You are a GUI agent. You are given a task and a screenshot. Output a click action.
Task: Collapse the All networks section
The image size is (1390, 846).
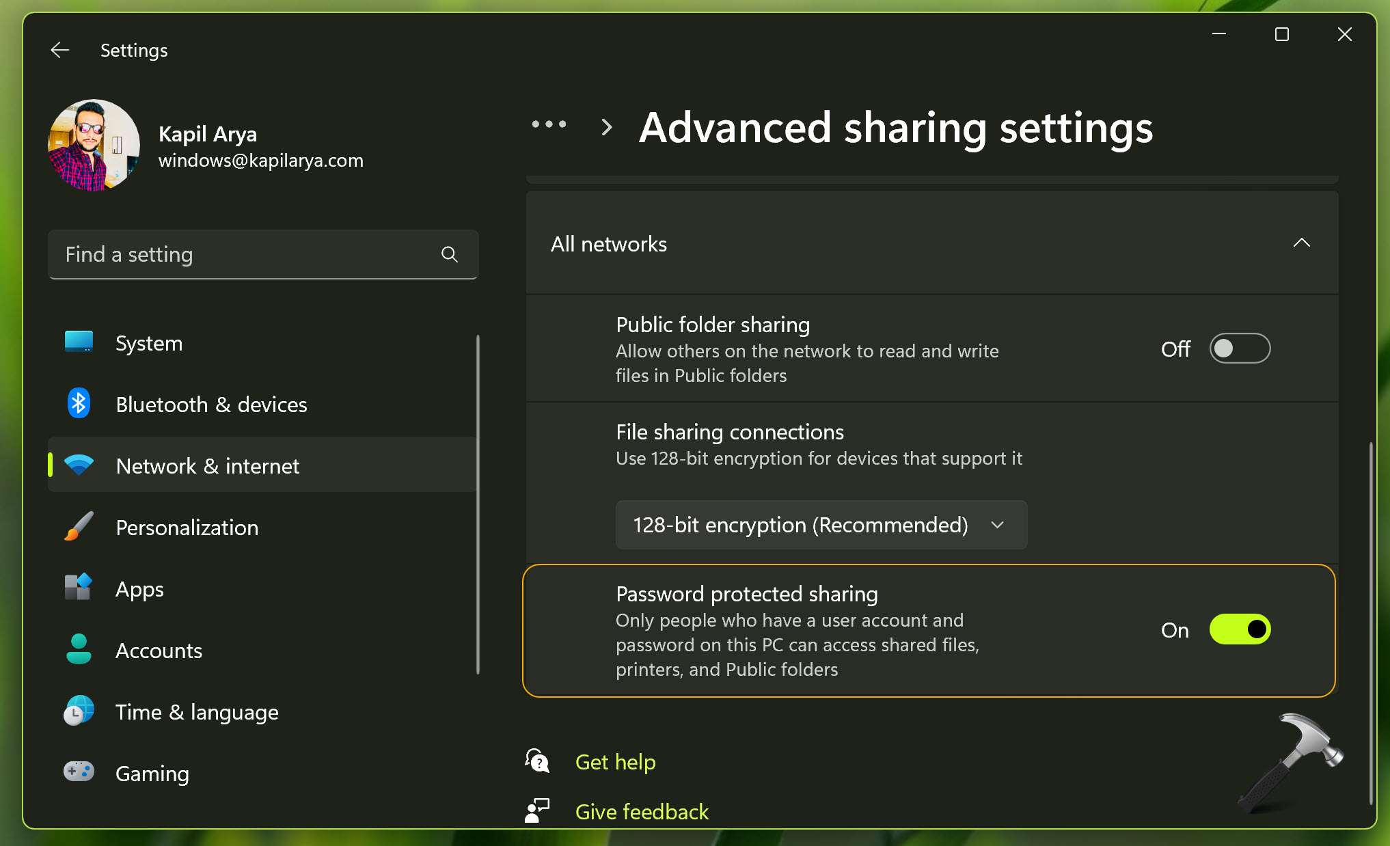click(x=1301, y=243)
